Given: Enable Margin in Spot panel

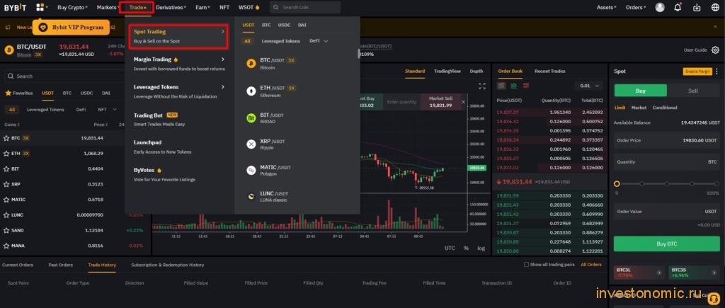Looking at the screenshot, I should 697,72.
